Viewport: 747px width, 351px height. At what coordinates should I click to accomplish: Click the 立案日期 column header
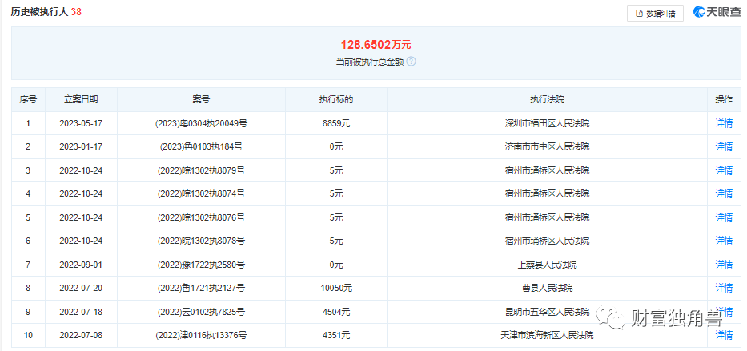[x=81, y=100]
